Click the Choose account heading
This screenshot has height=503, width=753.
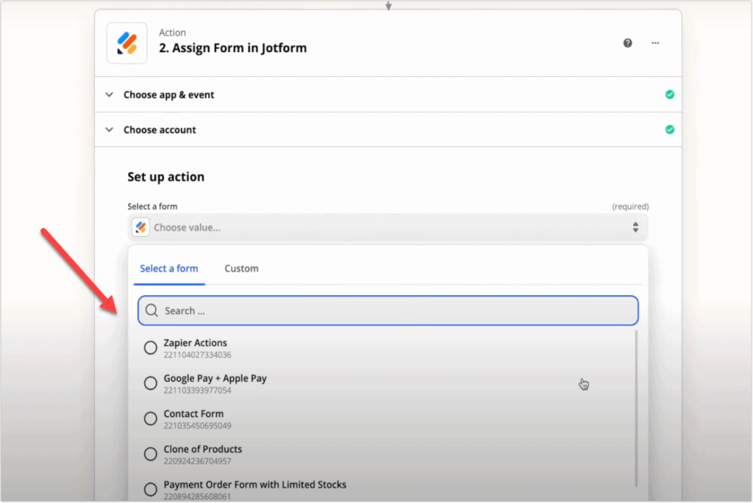click(160, 130)
